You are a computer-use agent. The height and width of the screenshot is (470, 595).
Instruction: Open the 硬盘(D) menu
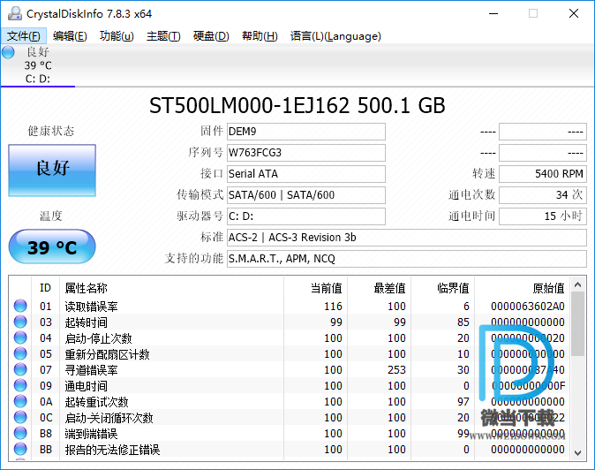tap(211, 36)
